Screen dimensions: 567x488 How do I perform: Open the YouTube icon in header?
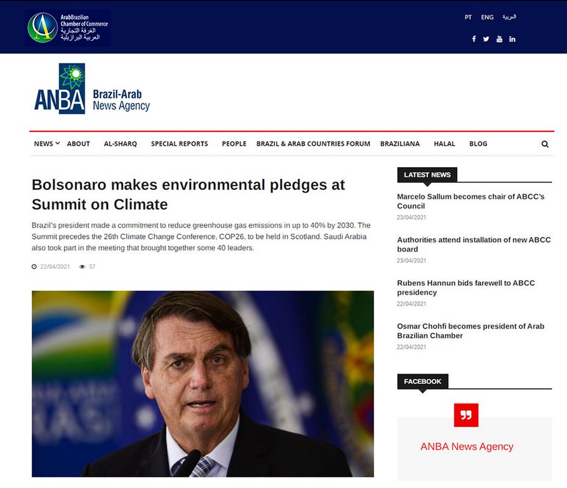[499, 39]
